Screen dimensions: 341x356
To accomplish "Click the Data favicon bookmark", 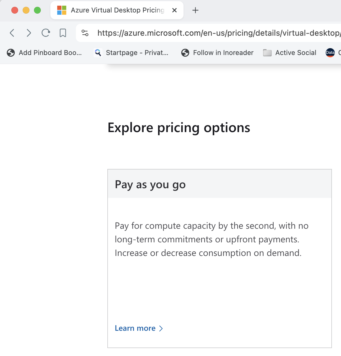I will [x=330, y=53].
